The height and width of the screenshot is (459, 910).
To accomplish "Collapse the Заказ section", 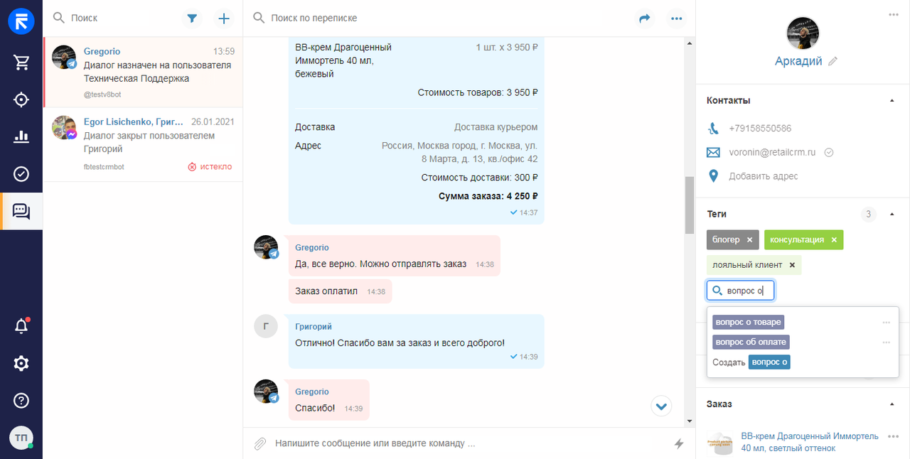I will click(x=892, y=404).
